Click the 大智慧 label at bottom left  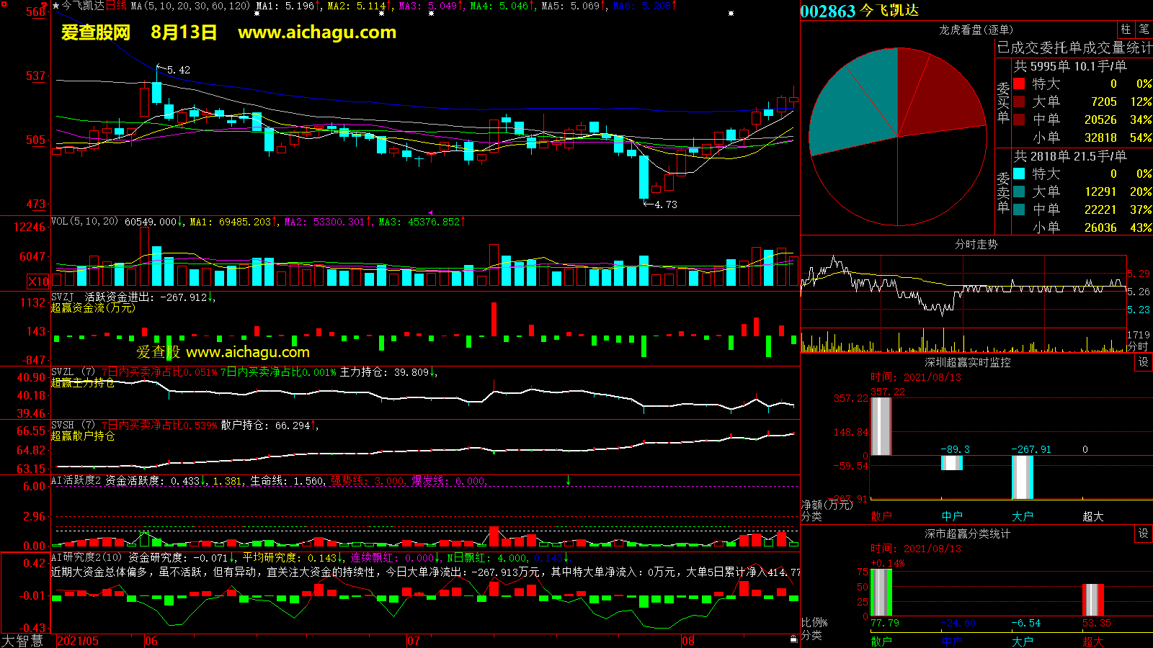coord(22,641)
